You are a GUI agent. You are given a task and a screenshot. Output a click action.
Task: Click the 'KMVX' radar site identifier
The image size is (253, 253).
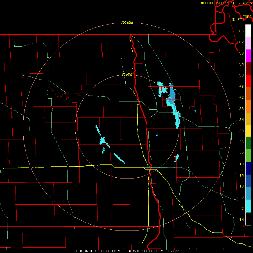[x=134, y=251]
